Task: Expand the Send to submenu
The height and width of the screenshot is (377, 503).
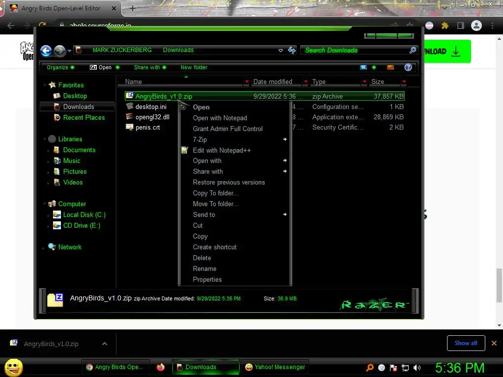Action: [x=284, y=214]
